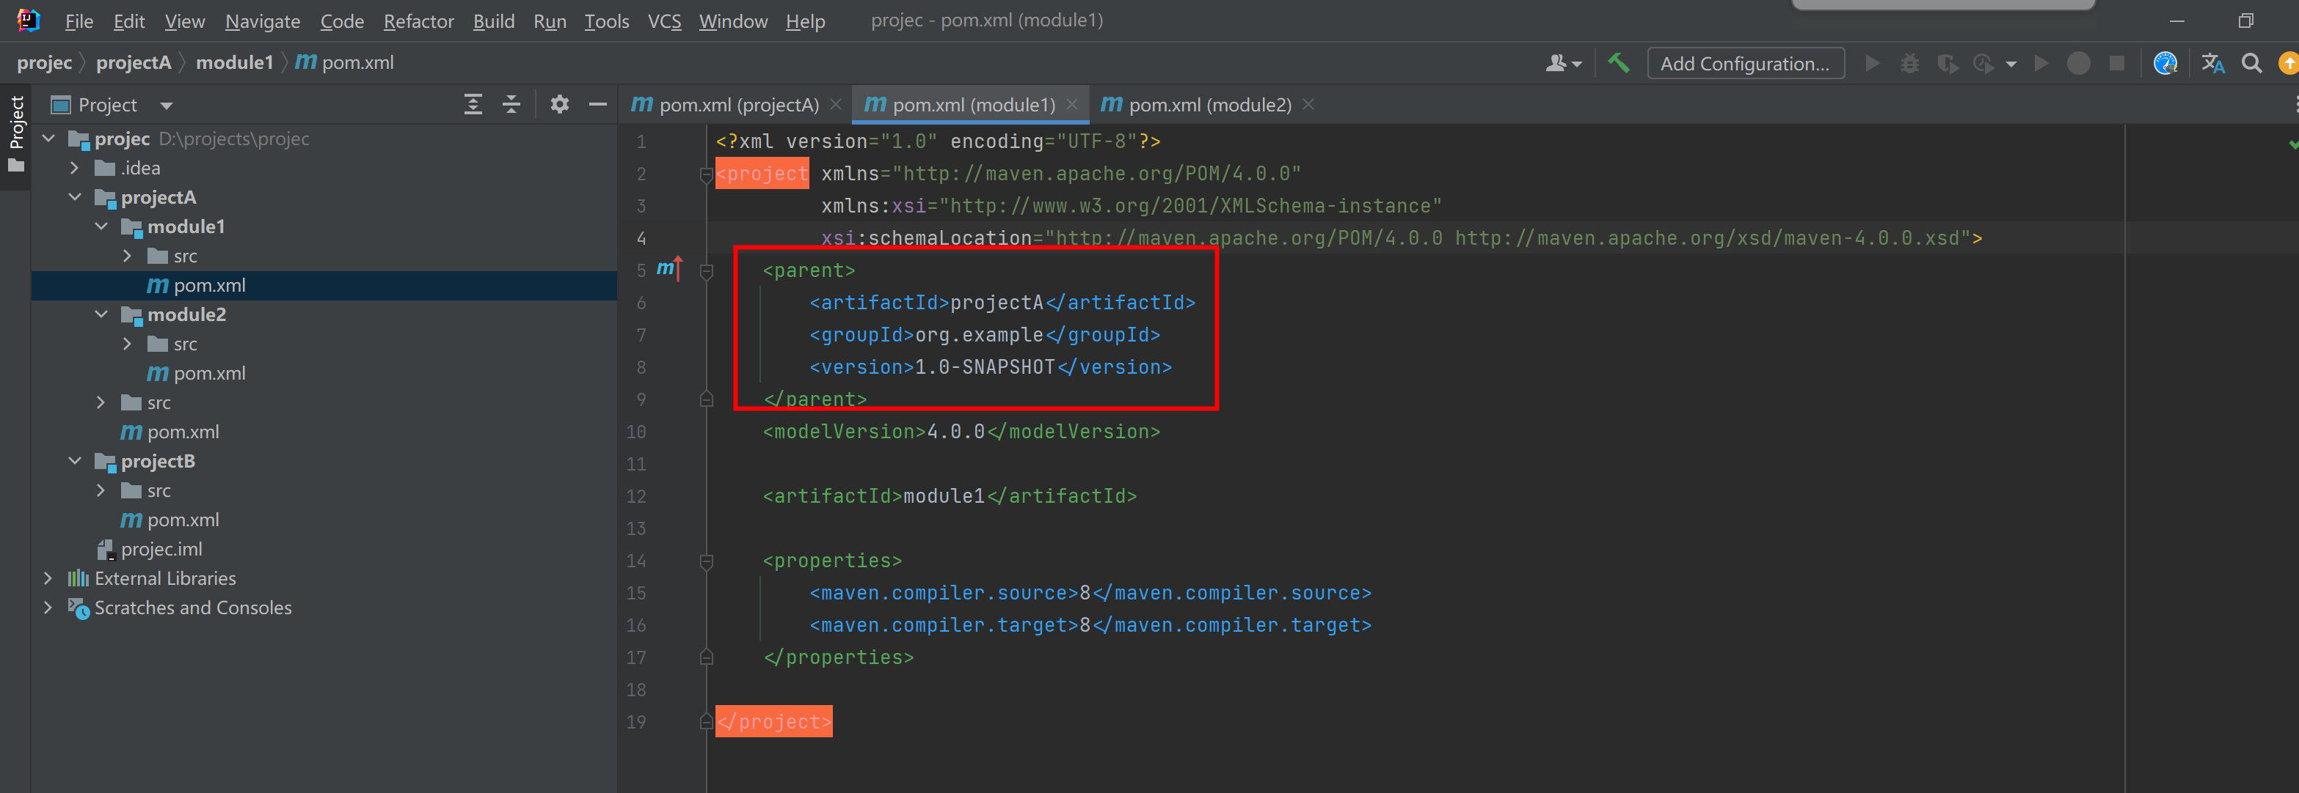Open Project panel settings gear
The width and height of the screenshot is (2299, 793).
pyautogui.click(x=560, y=105)
